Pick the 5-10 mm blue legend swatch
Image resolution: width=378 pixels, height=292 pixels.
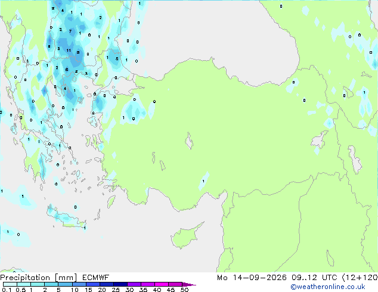coord(66,284)
